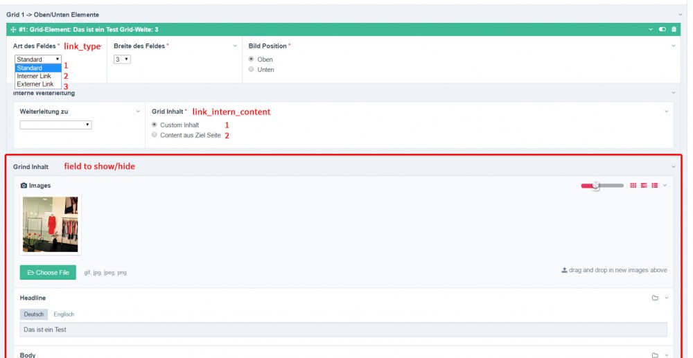The height and width of the screenshot is (358, 693).
Task: Choose Content aus Ziel Seite option
Action: pyautogui.click(x=155, y=135)
